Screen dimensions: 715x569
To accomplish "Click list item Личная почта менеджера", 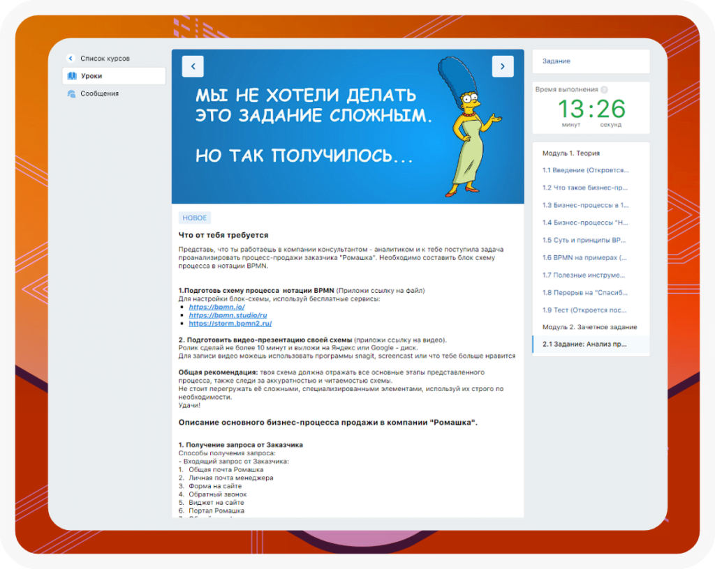I will (x=231, y=478).
